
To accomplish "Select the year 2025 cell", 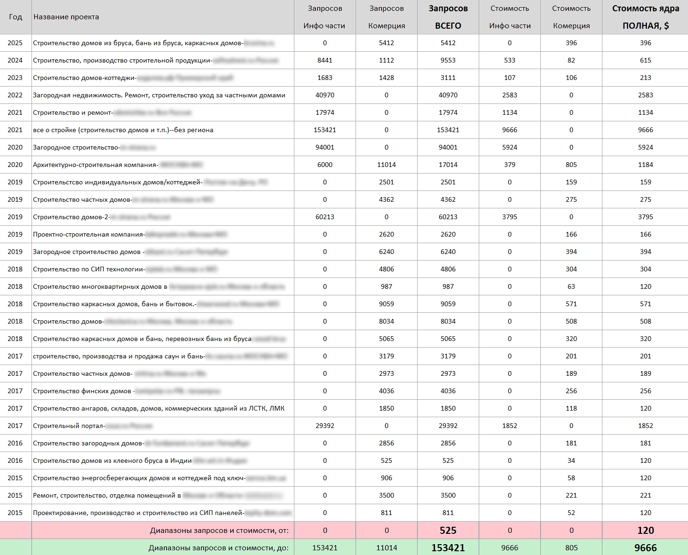I will [15, 43].
